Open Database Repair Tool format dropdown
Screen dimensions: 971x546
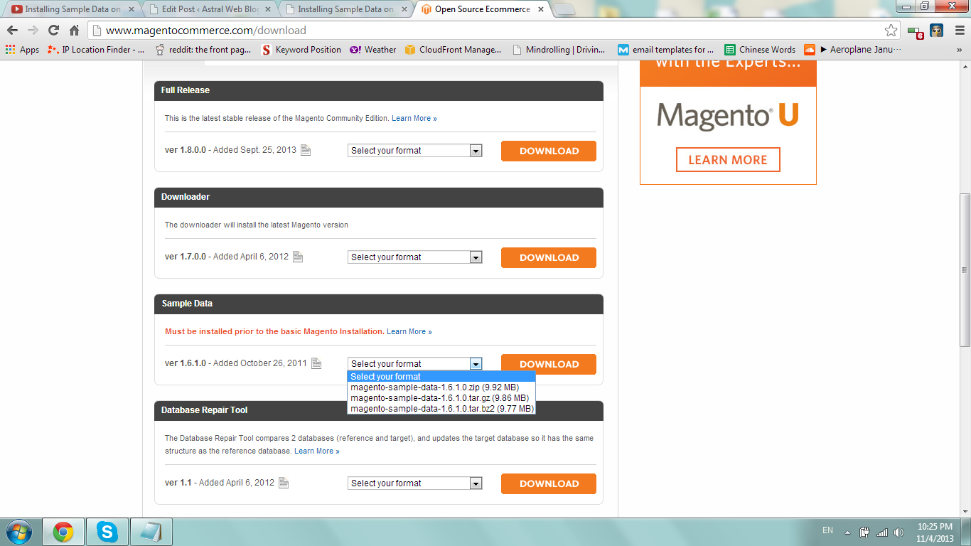(415, 483)
